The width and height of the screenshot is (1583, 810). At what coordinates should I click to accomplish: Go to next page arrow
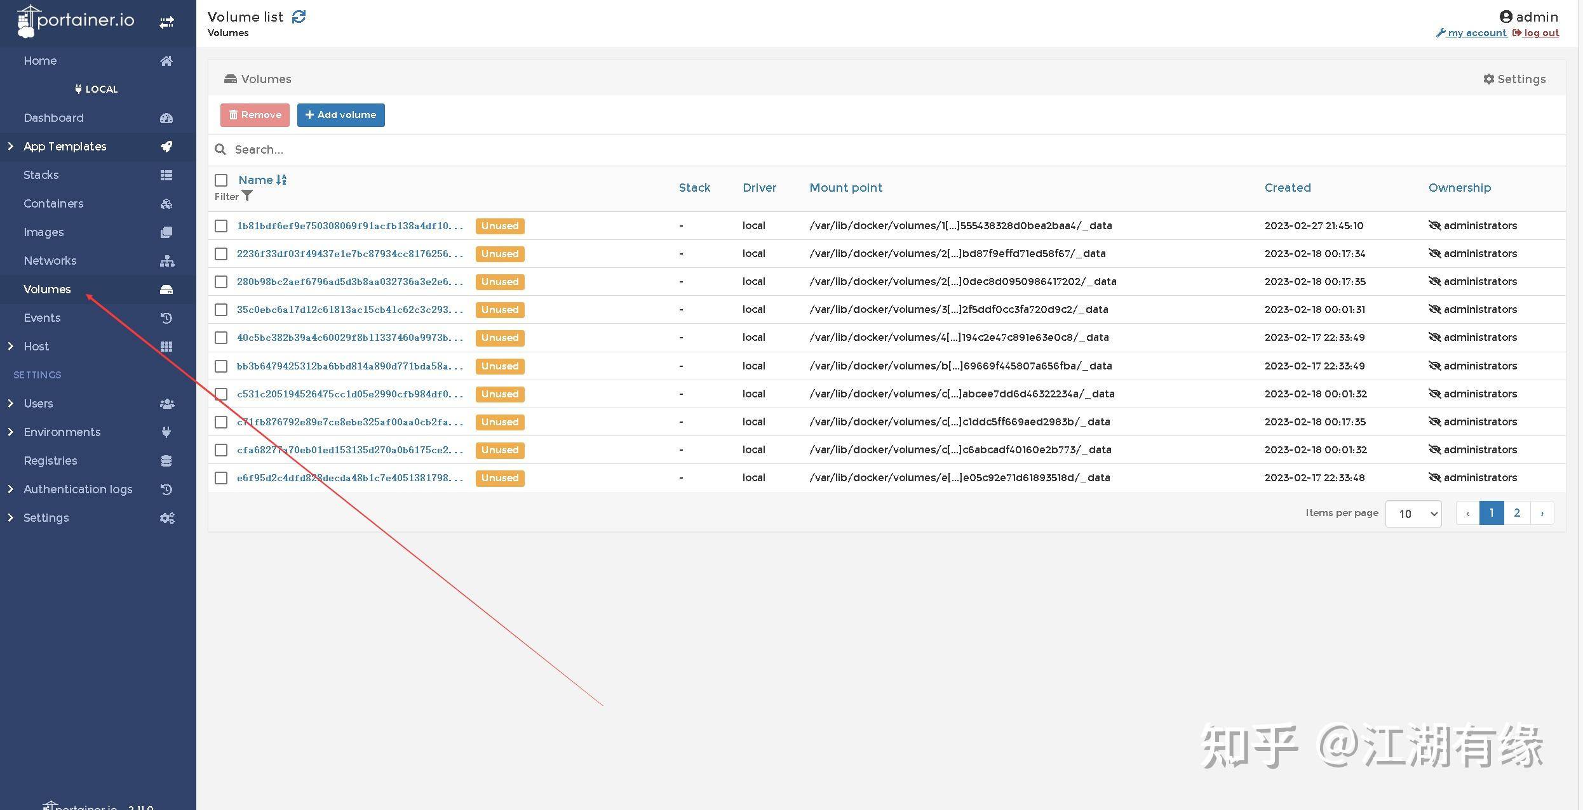tap(1542, 513)
